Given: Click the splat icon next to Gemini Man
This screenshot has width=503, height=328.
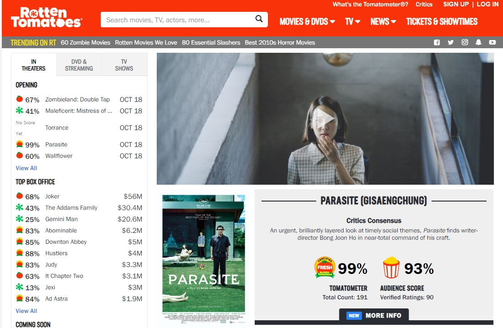Looking at the screenshot, I should [20, 218].
